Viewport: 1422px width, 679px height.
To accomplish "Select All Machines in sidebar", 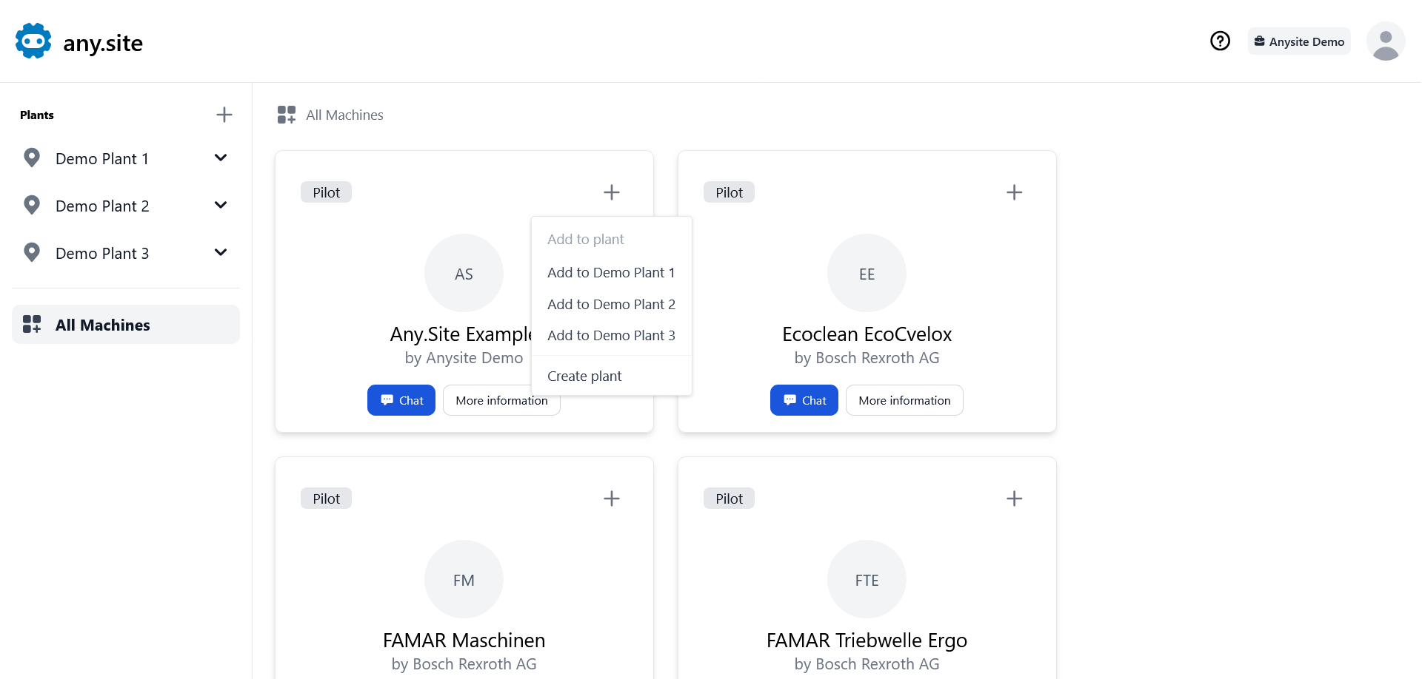I will coord(126,325).
